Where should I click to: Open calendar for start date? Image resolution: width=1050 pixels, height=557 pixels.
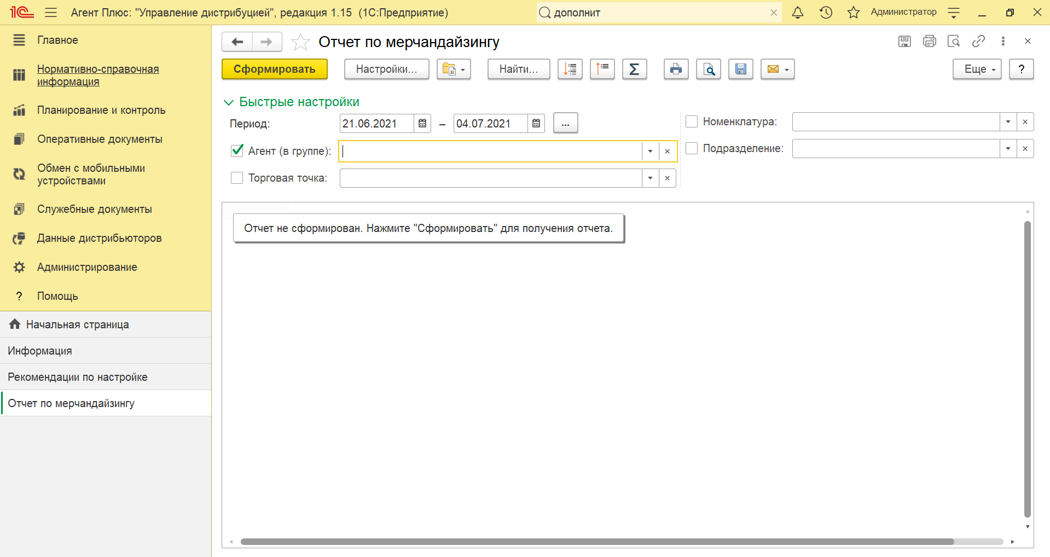click(422, 124)
